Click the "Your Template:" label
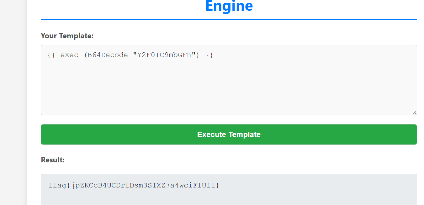The width and height of the screenshot is (424, 205). point(67,36)
